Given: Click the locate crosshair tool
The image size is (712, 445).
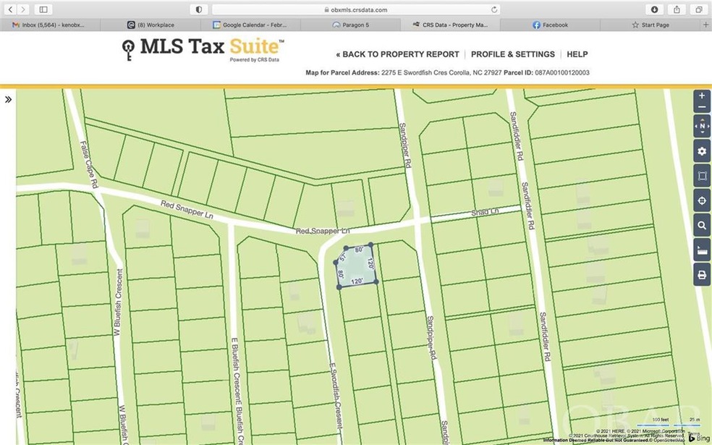Looking at the screenshot, I should click(x=701, y=200).
